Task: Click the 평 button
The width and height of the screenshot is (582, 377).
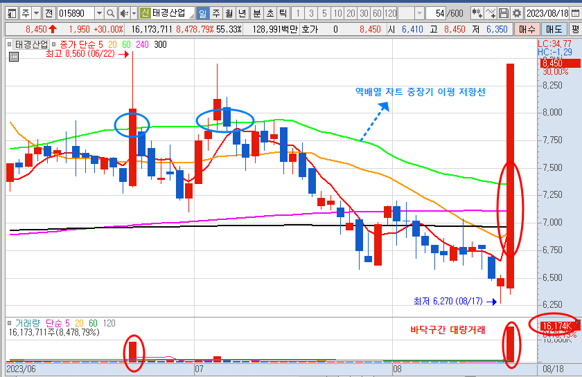Action: 575,29
